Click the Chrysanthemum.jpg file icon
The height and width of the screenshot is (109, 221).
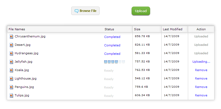pos(11,37)
